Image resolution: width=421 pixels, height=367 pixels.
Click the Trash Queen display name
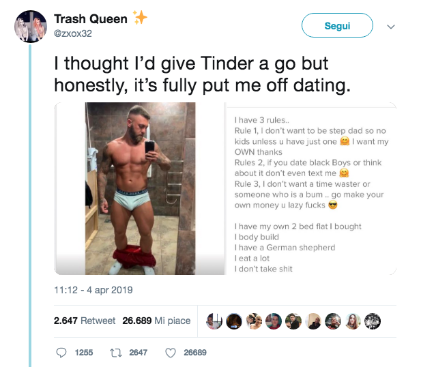[90, 18]
